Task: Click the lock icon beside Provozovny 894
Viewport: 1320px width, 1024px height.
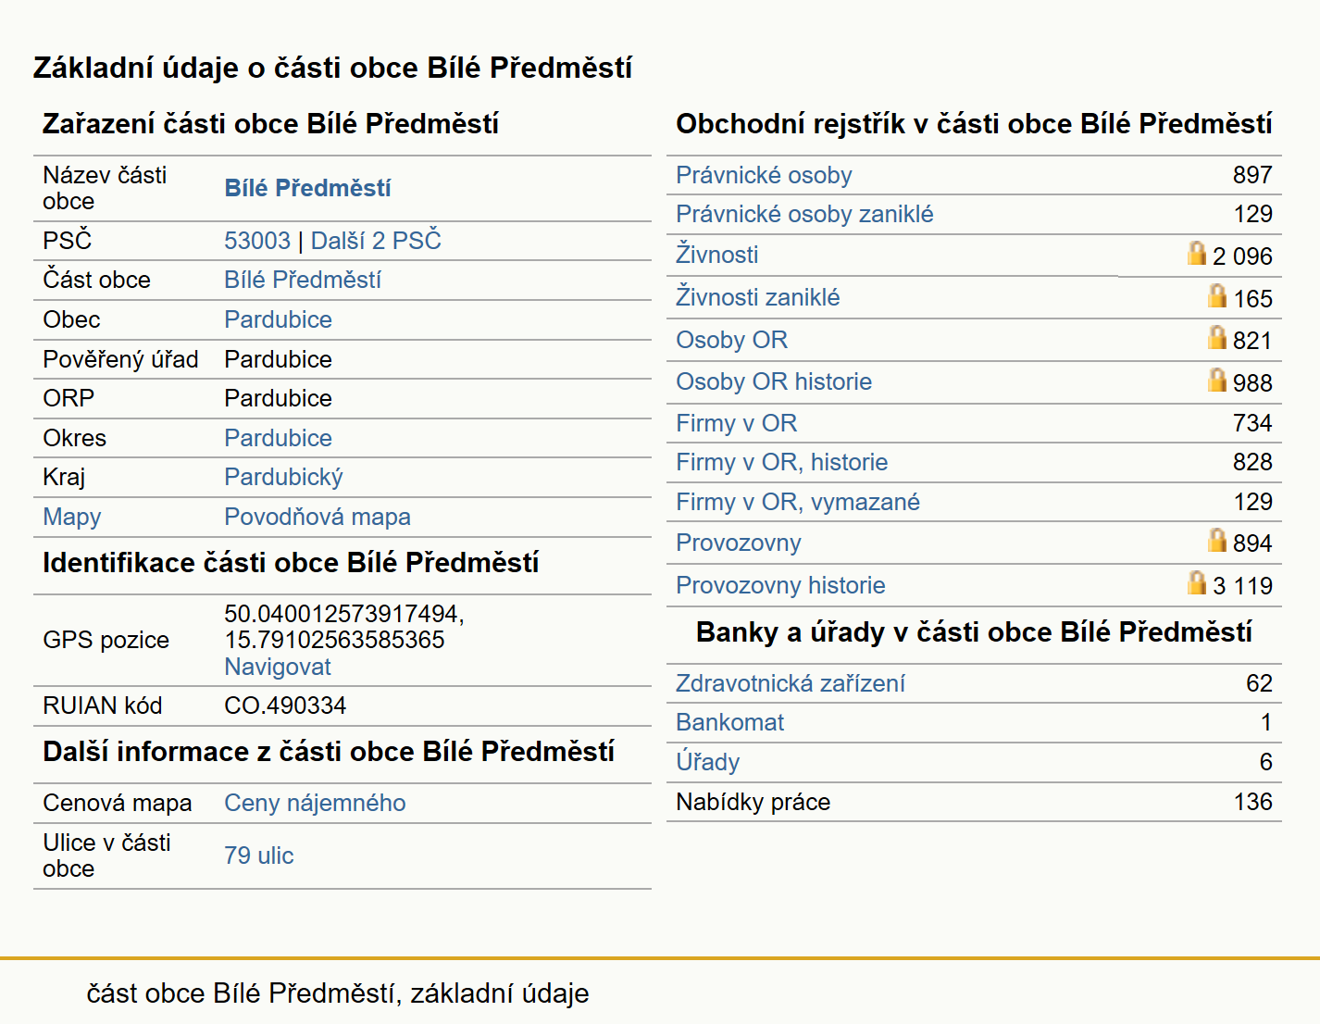Action: (1217, 540)
